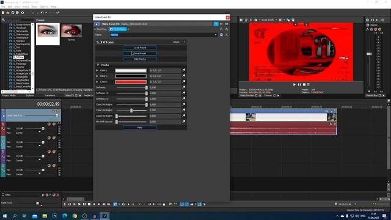391x220 pixels.
Task: Expand the Color 2 parameter
Action: [x=97, y=70]
